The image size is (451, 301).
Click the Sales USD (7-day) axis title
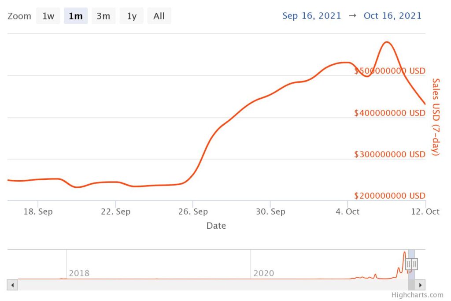(436, 117)
